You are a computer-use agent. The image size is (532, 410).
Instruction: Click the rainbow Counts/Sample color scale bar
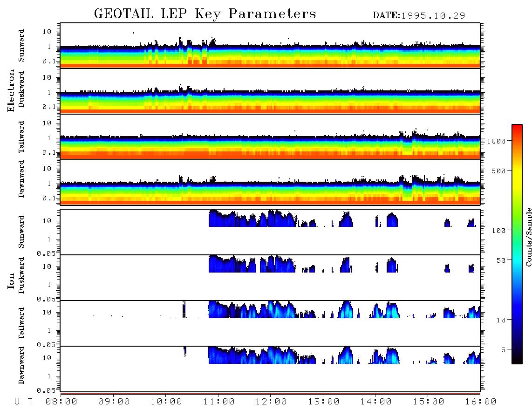(x=517, y=244)
